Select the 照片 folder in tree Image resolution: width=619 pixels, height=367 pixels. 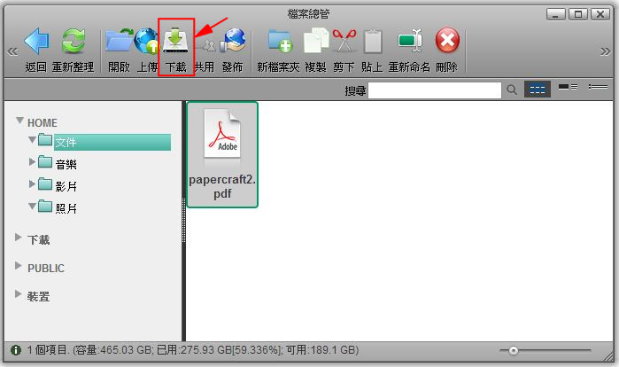[x=66, y=208]
